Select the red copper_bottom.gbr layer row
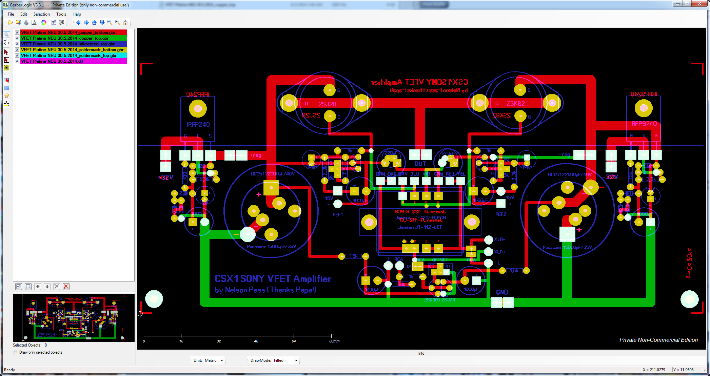710x376 pixels. click(x=74, y=33)
